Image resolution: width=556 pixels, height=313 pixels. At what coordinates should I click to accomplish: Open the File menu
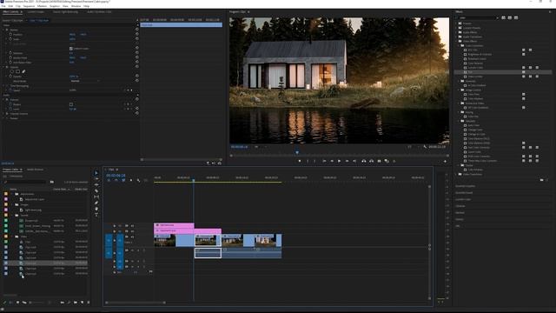[x=3, y=6]
